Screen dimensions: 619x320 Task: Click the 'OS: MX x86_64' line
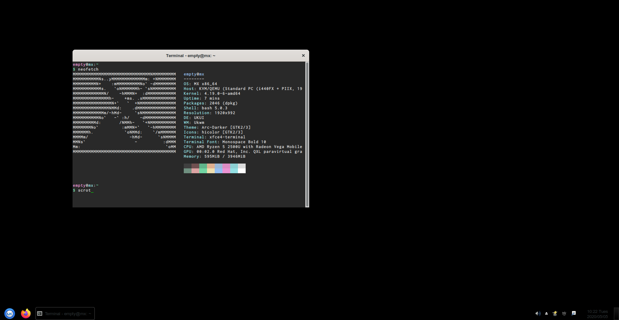201,84
